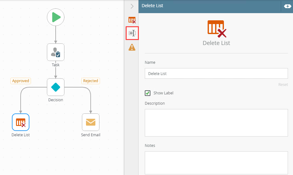The height and width of the screenshot is (175, 293).
Task: Click the Approved outcome label
Action: (21, 81)
